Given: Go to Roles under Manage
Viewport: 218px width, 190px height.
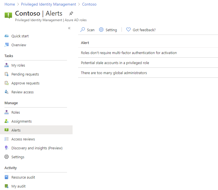Looking at the screenshot, I should click(16, 113).
